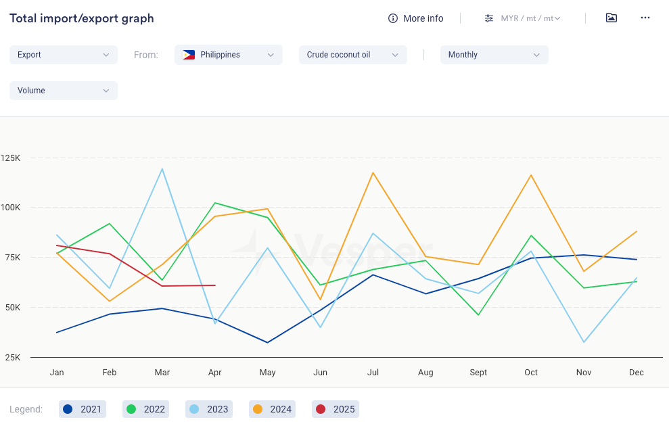The image size is (669, 426).
Task: Open the Philippines country dropdown
Action: click(x=229, y=55)
